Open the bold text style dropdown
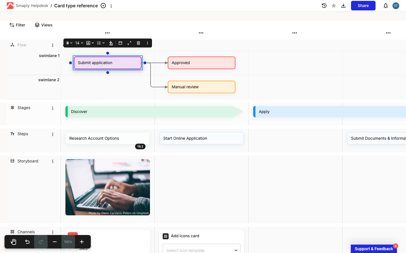This screenshot has width=406, height=253. [x=69, y=43]
